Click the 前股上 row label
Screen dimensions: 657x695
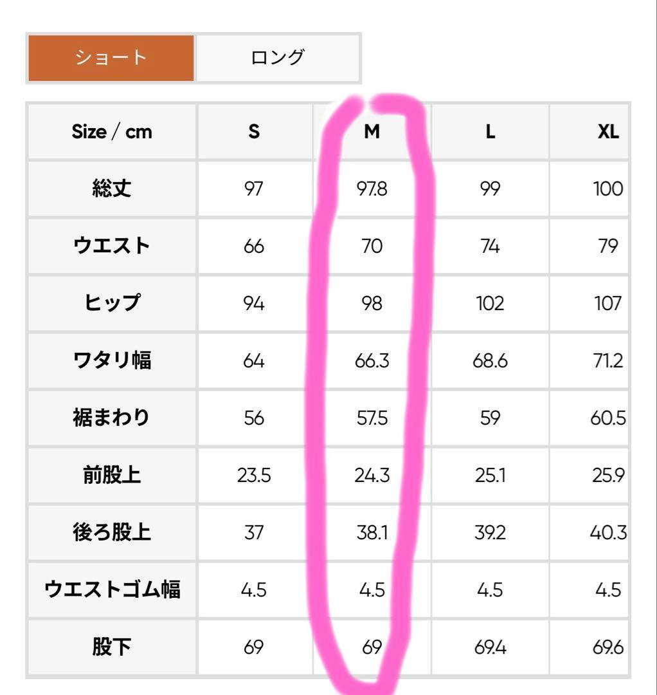point(111,475)
